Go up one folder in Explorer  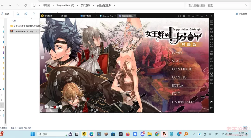18,5
